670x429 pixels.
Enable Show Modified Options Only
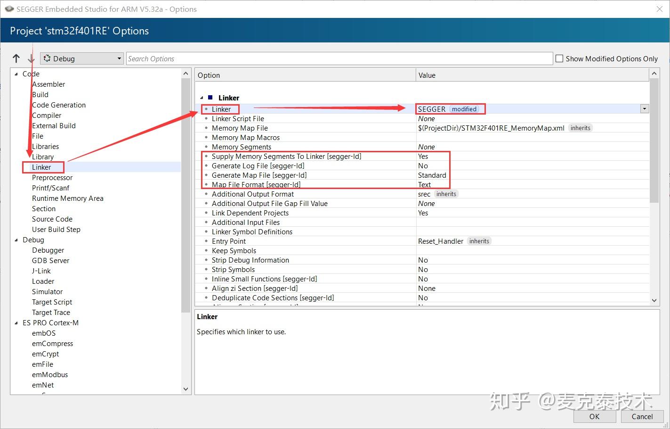559,58
